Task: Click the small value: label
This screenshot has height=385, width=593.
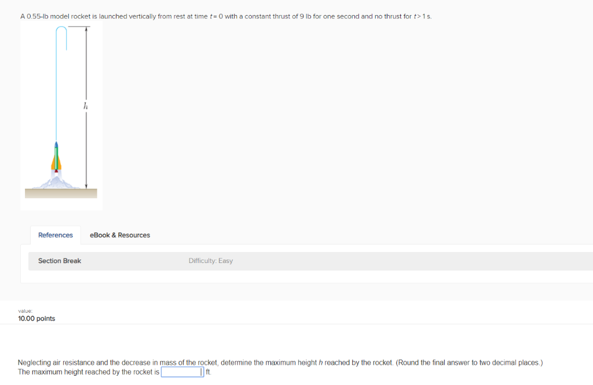Action: pos(25,311)
